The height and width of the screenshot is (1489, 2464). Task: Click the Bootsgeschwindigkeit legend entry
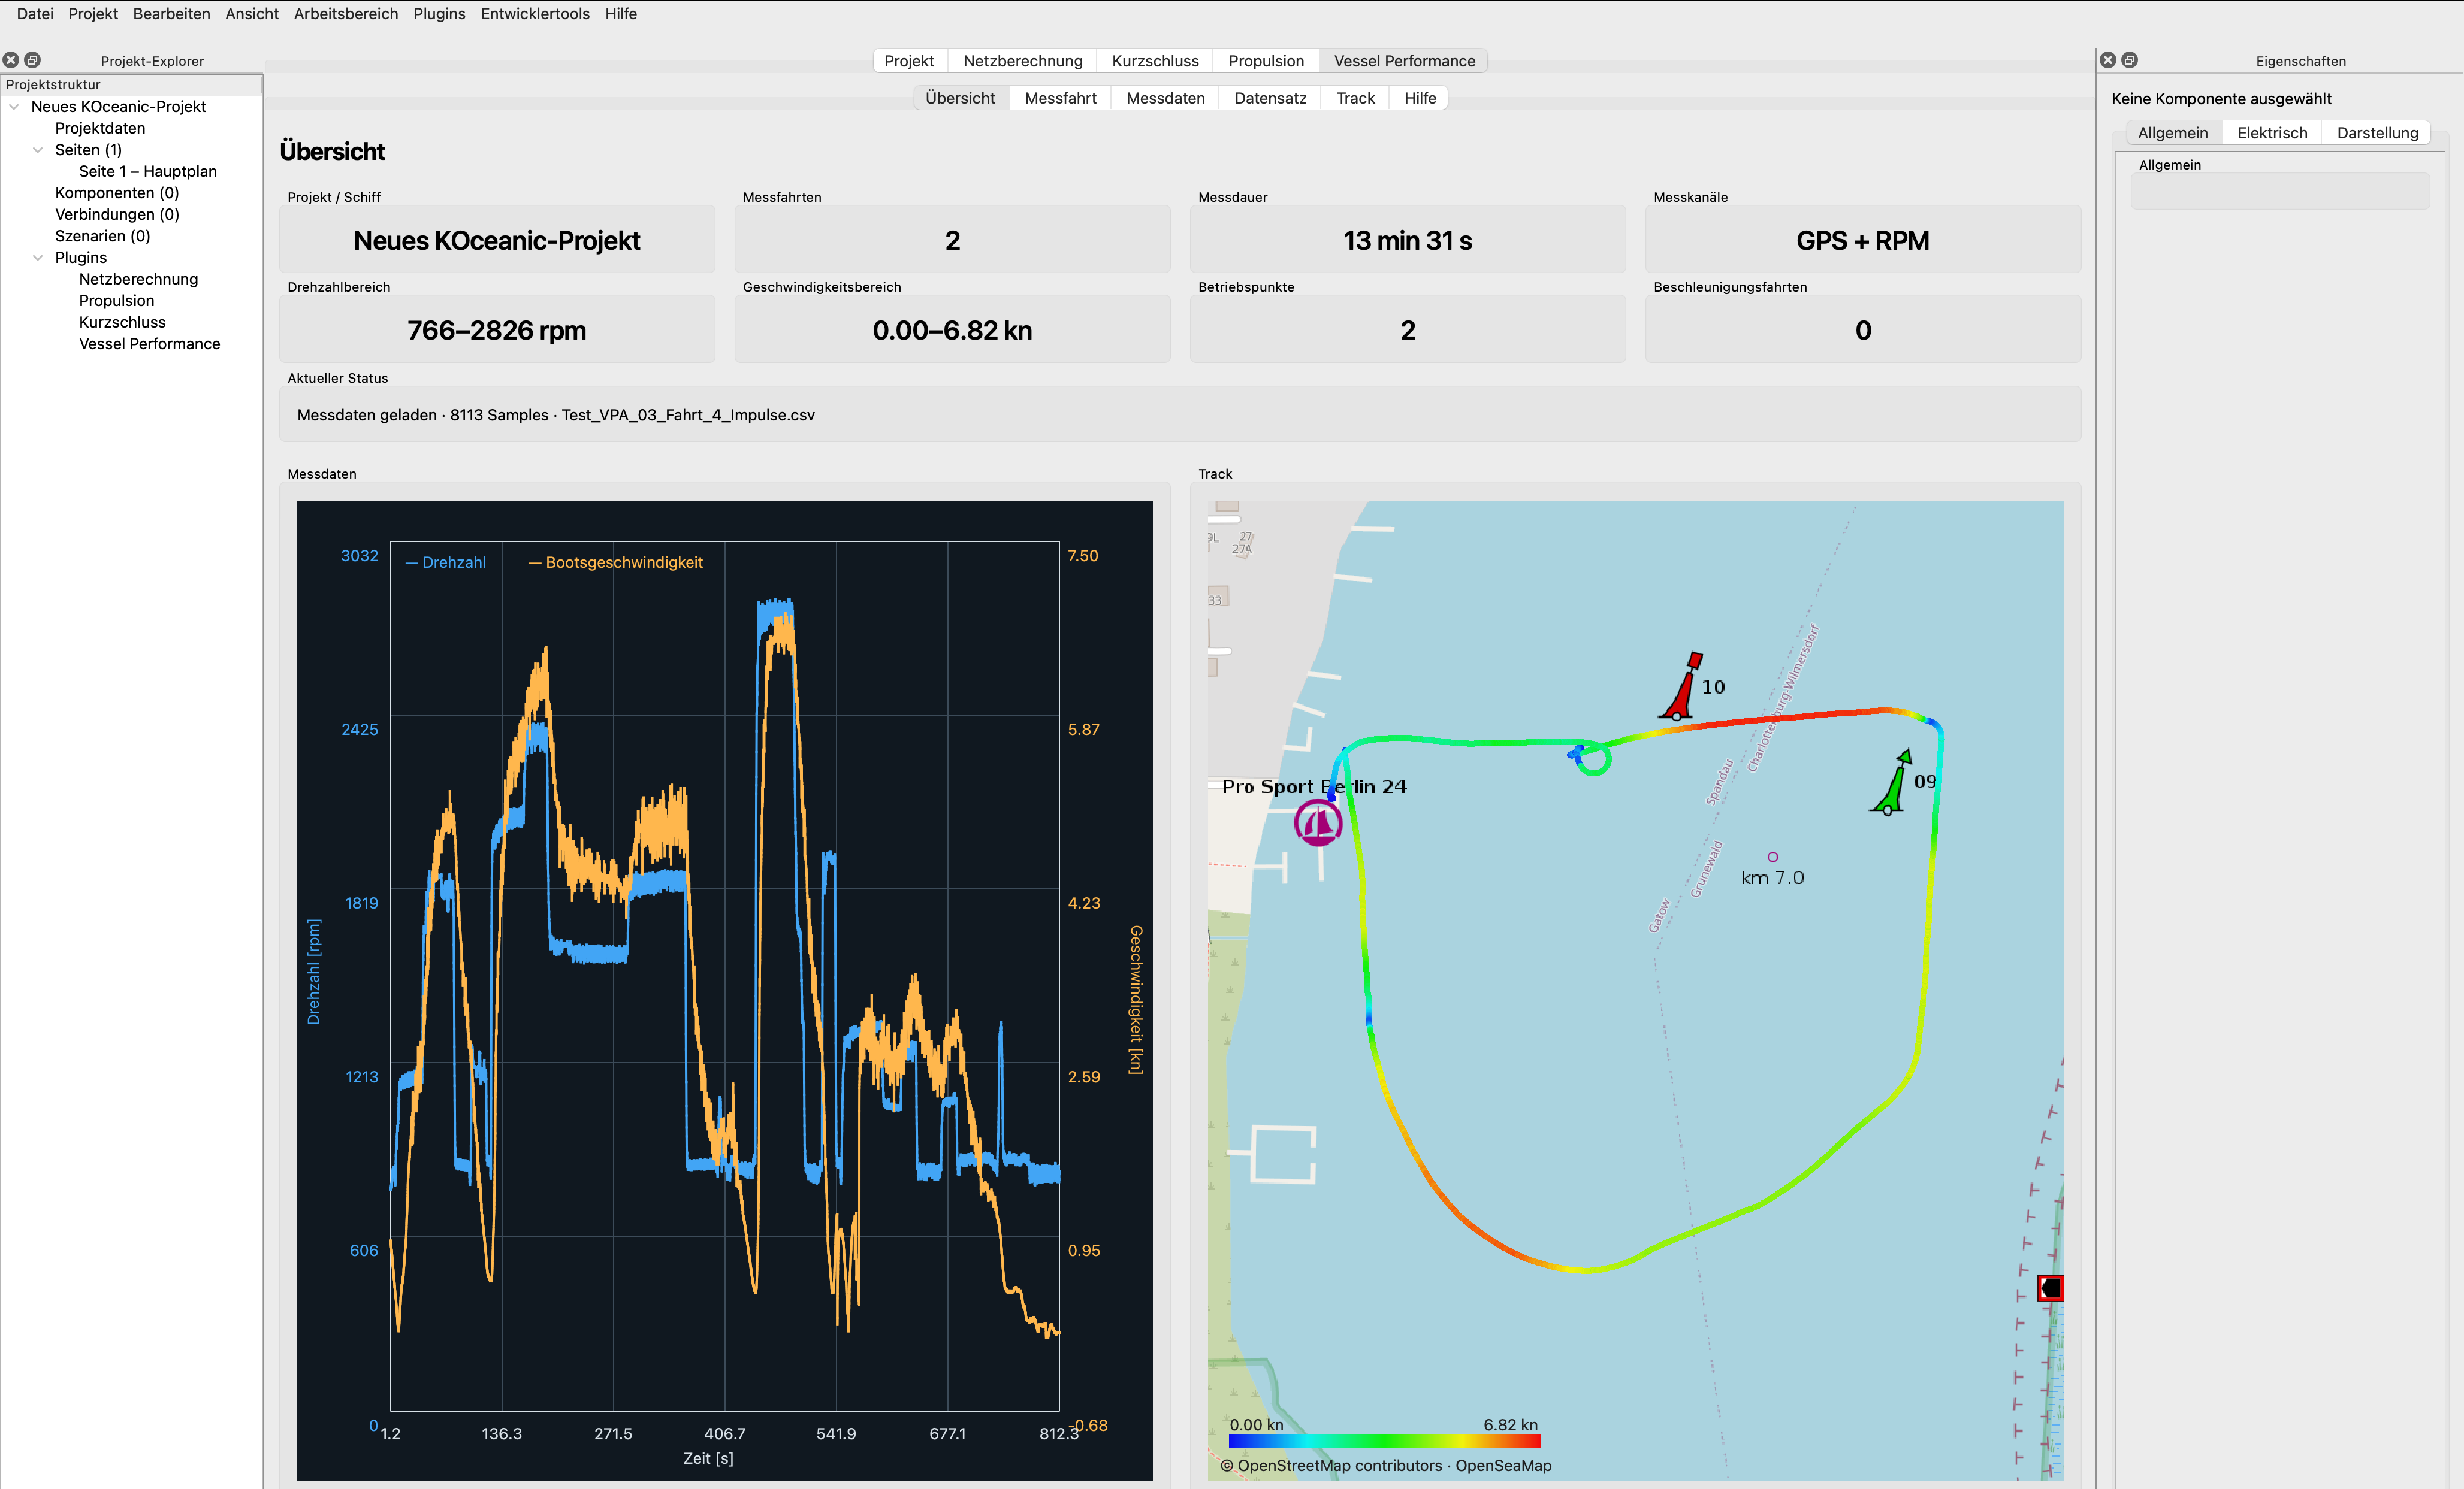[615, 562]
